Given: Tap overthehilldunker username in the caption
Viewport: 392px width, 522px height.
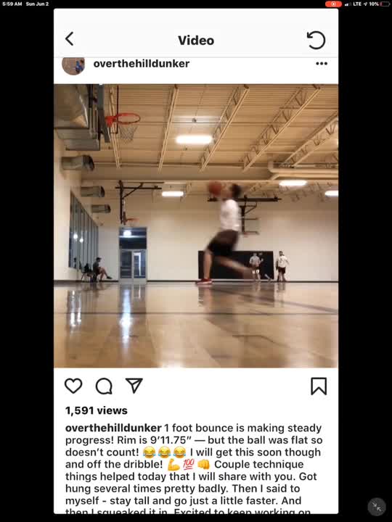Looking at the screenshot, I should click(x=113, y=428).
